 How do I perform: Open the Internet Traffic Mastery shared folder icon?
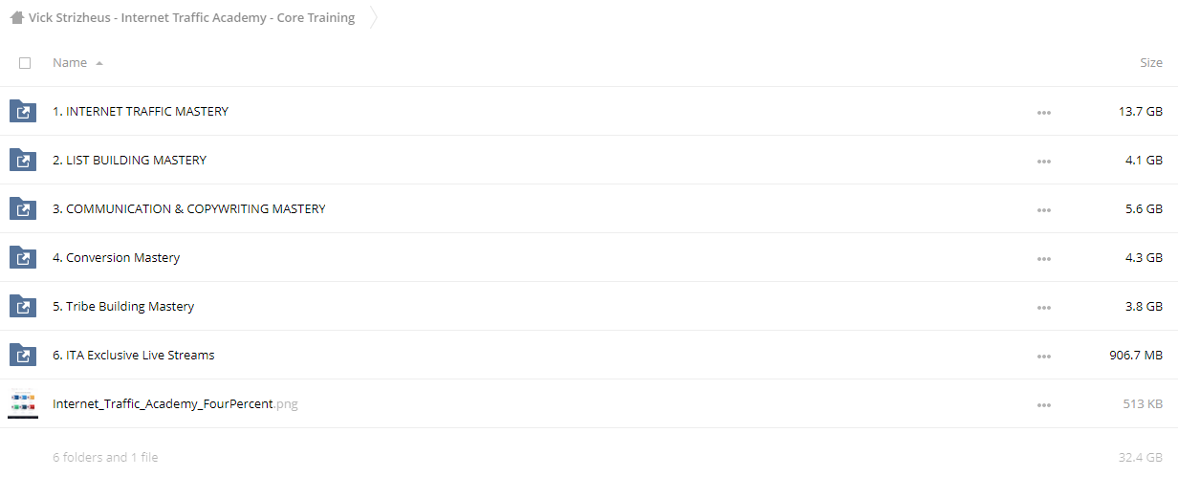click(23, 112)
